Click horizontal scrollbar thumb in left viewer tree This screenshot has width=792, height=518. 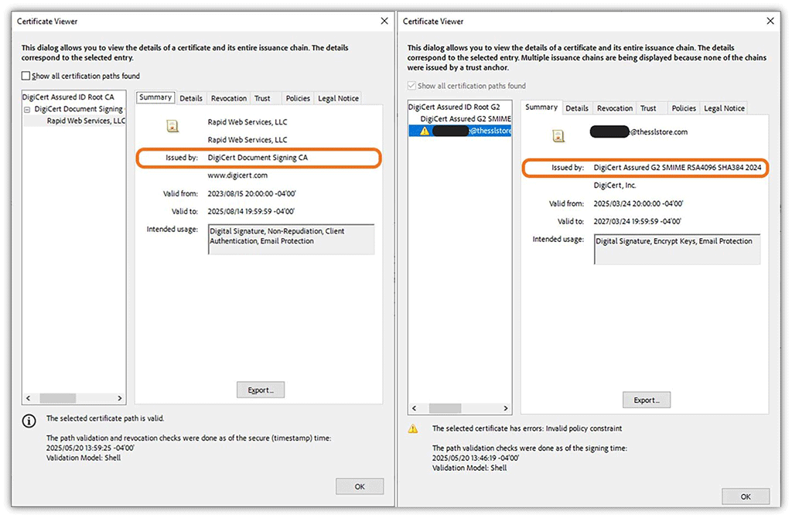[57, 398]
